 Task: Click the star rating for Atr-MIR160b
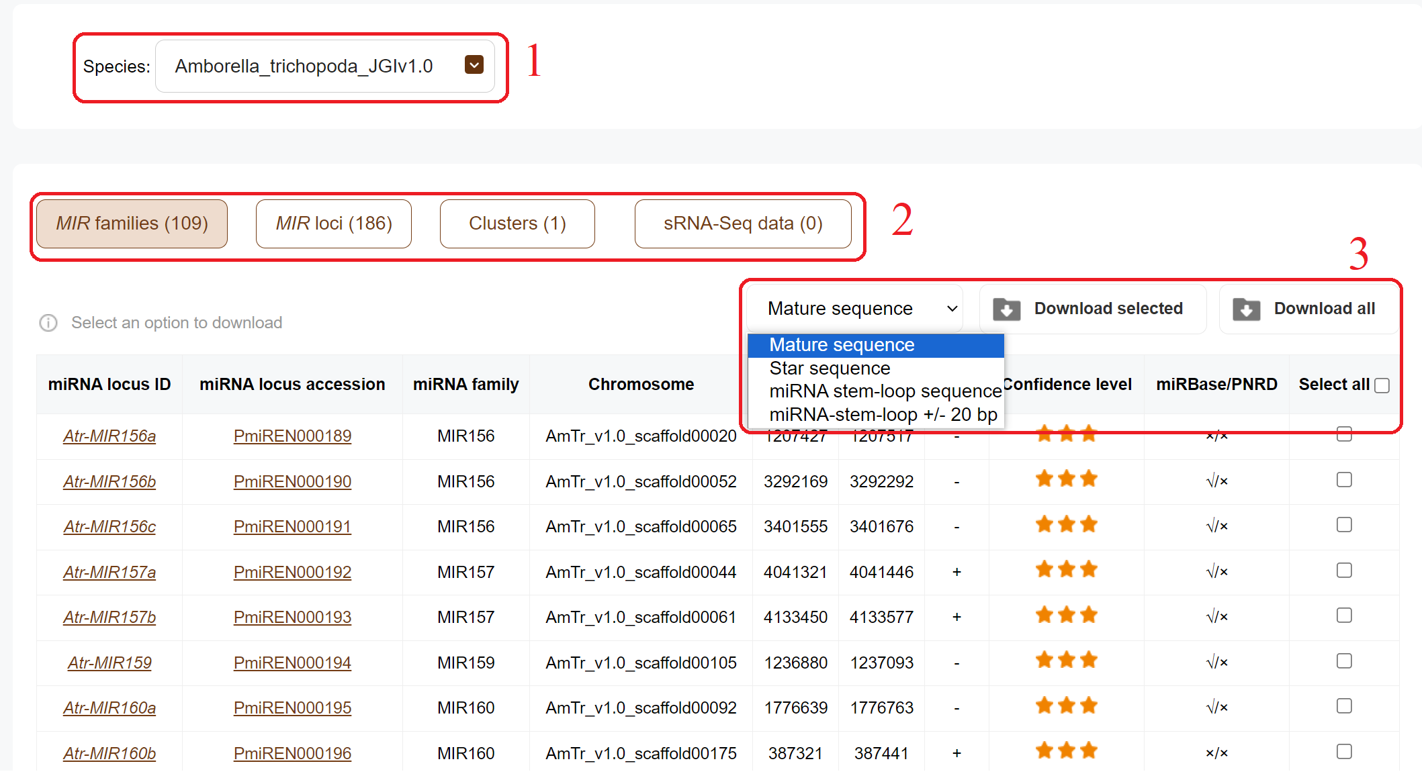click(x=1066, y=750)
